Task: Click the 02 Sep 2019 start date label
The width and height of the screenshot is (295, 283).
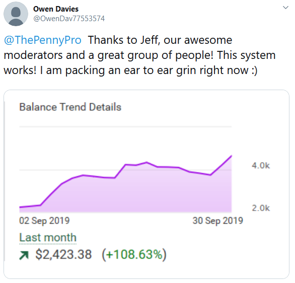Action: coord(44,221)
